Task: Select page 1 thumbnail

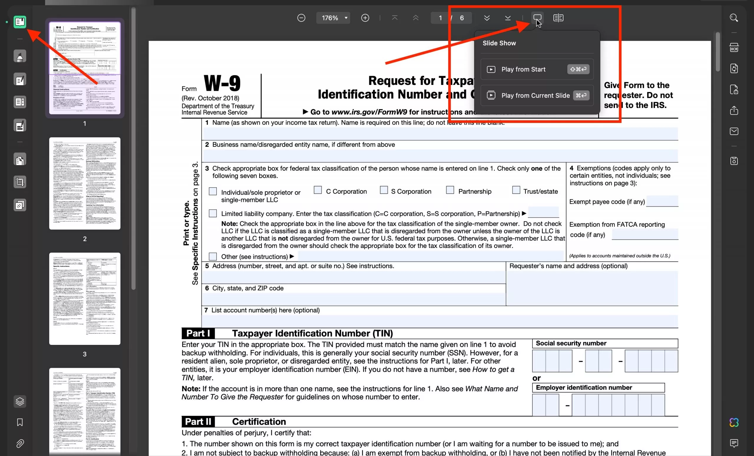Action: (x=85, y=68)
